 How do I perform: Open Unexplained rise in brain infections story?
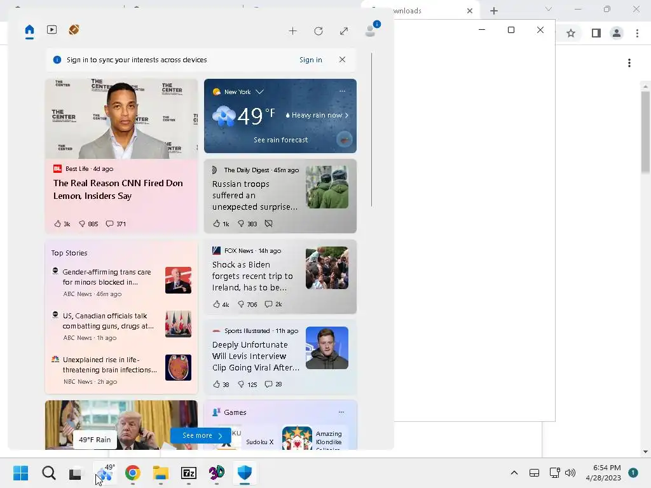[x=109, y=365]
